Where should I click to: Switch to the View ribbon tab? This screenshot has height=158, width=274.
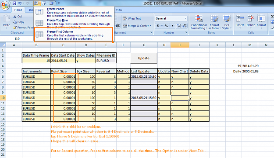119,10
